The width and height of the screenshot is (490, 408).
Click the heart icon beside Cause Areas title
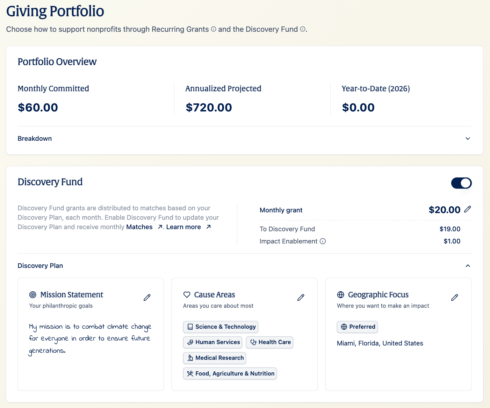tap(187, 294)
